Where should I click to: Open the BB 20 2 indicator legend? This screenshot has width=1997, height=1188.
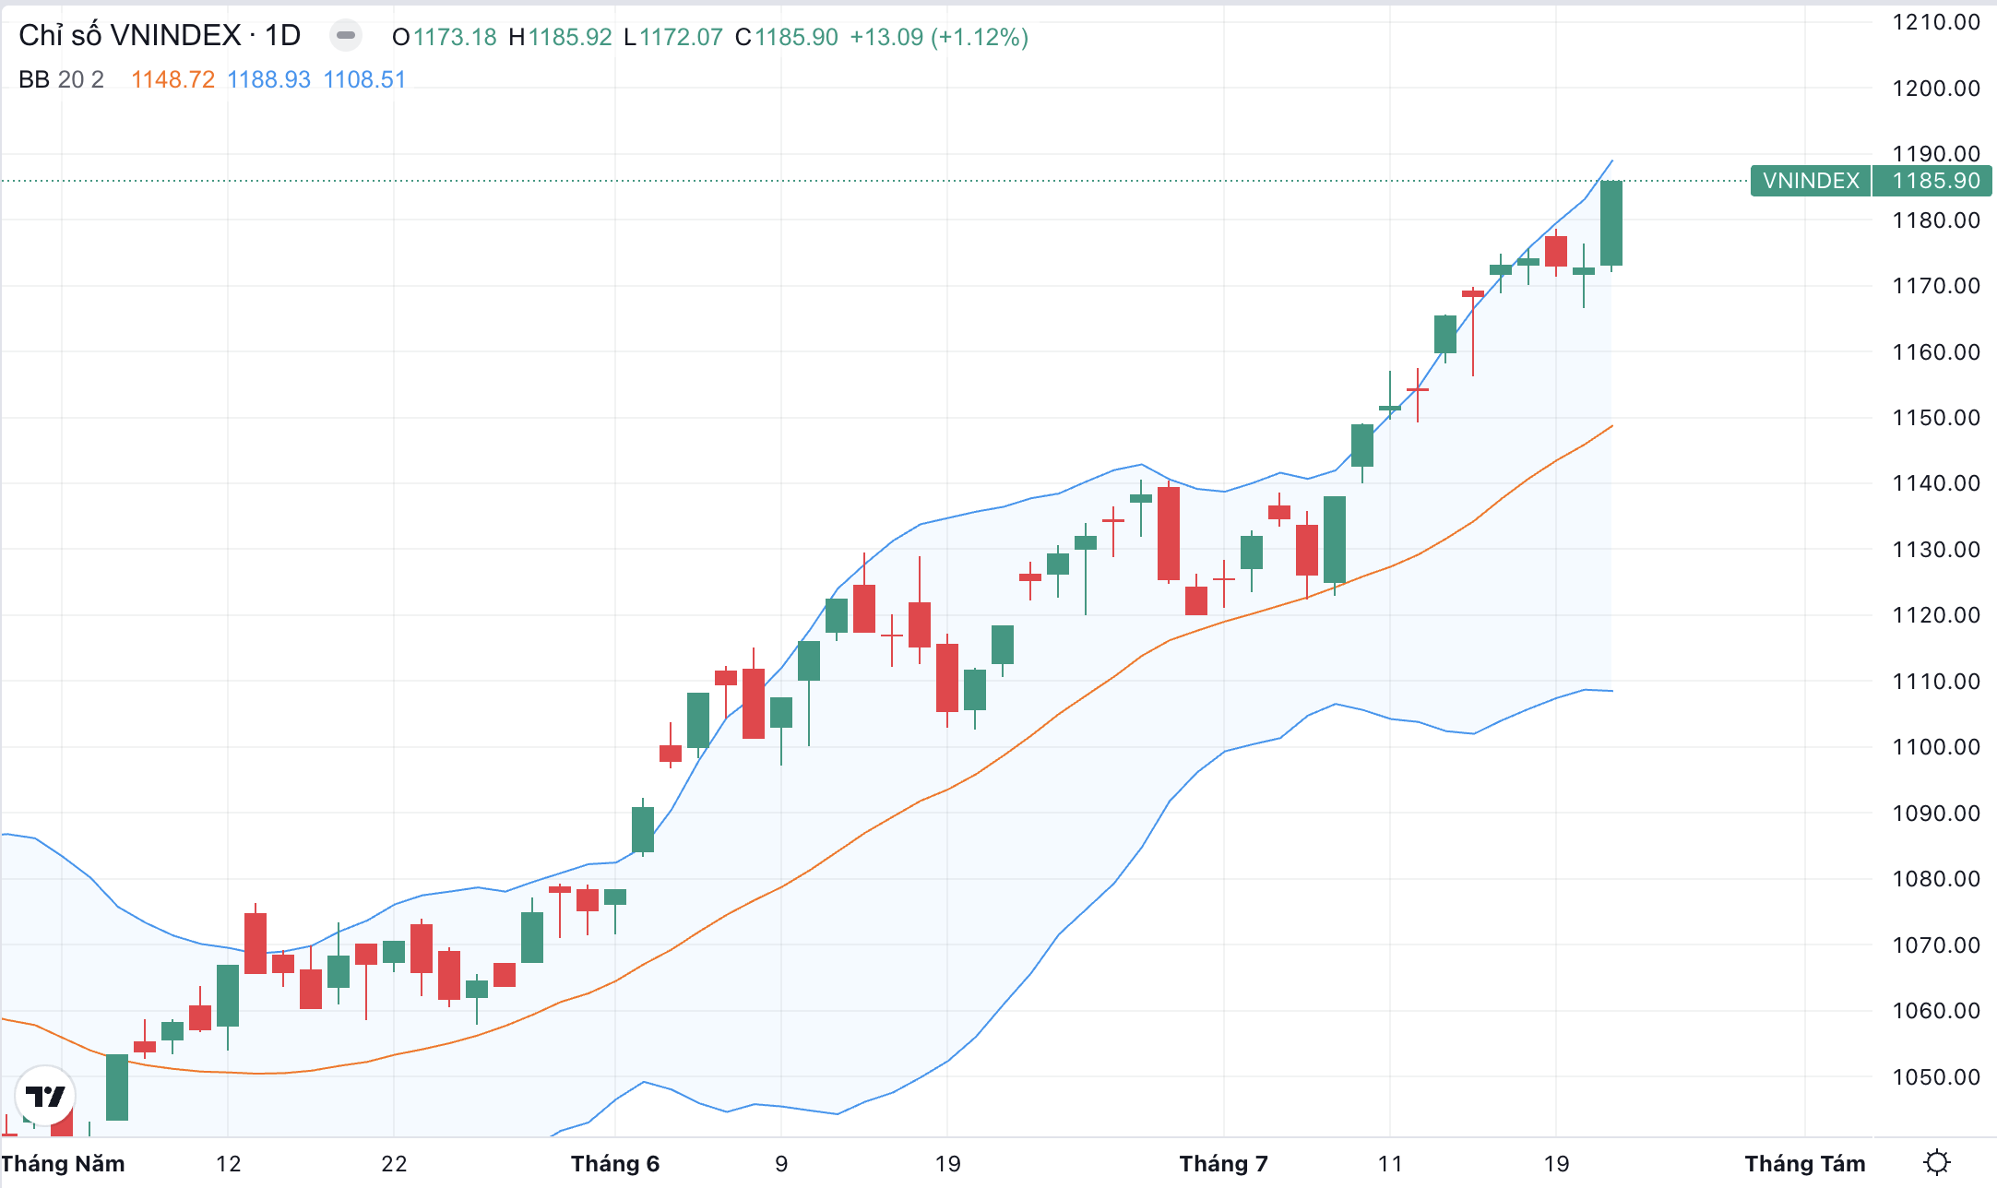point(61,79)
